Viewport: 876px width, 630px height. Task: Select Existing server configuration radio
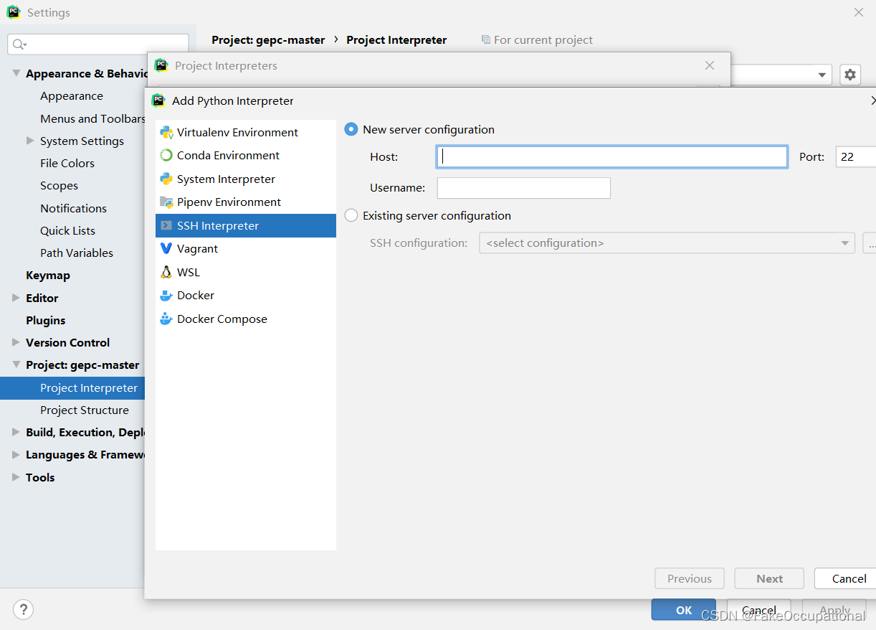(x=351, y=215)
